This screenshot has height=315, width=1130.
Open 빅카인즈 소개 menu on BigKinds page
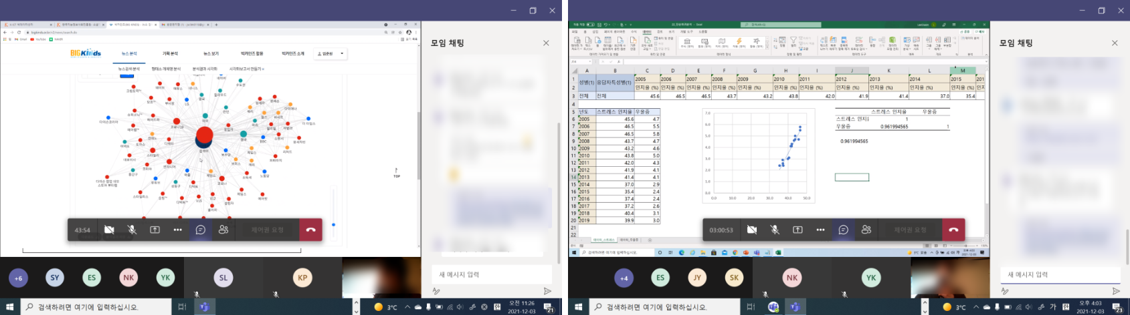292,53
